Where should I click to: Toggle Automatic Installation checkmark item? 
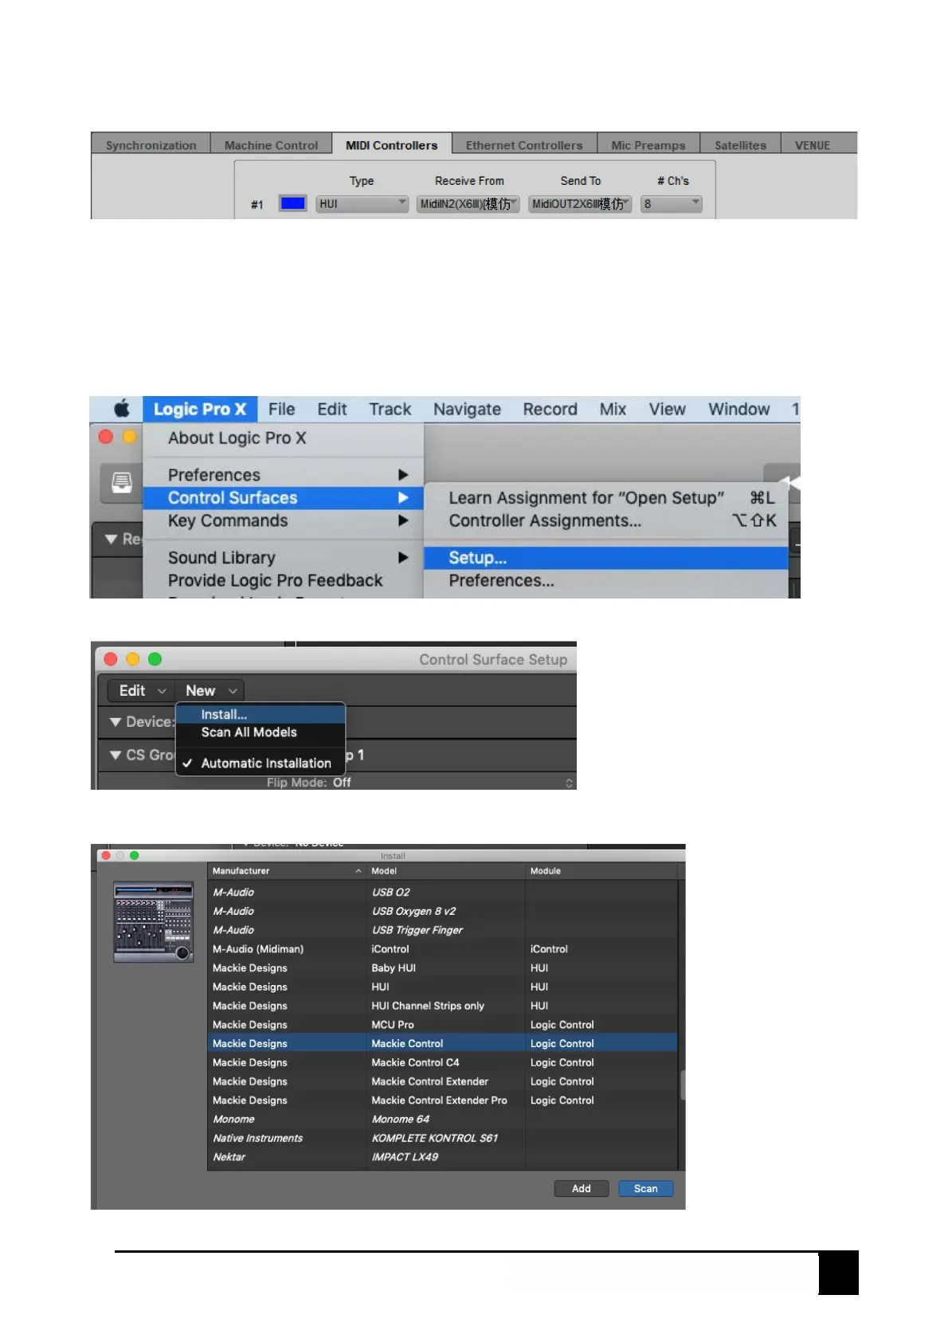261,763
